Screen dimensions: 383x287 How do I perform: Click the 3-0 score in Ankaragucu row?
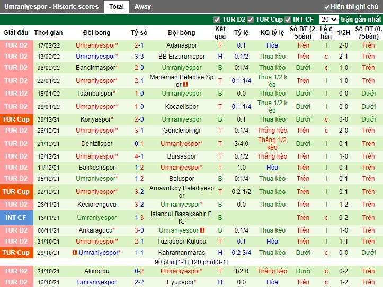(x=139, y=230)
